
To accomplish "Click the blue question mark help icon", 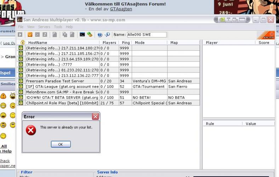I will (100, 35).
